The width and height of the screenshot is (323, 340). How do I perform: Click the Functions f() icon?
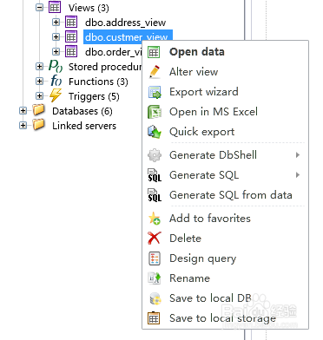tap(56, 81)
